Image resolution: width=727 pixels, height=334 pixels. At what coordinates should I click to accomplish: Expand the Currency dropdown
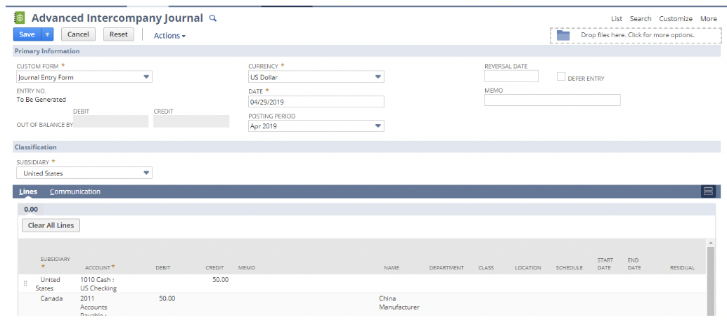[x=378, y=77]
